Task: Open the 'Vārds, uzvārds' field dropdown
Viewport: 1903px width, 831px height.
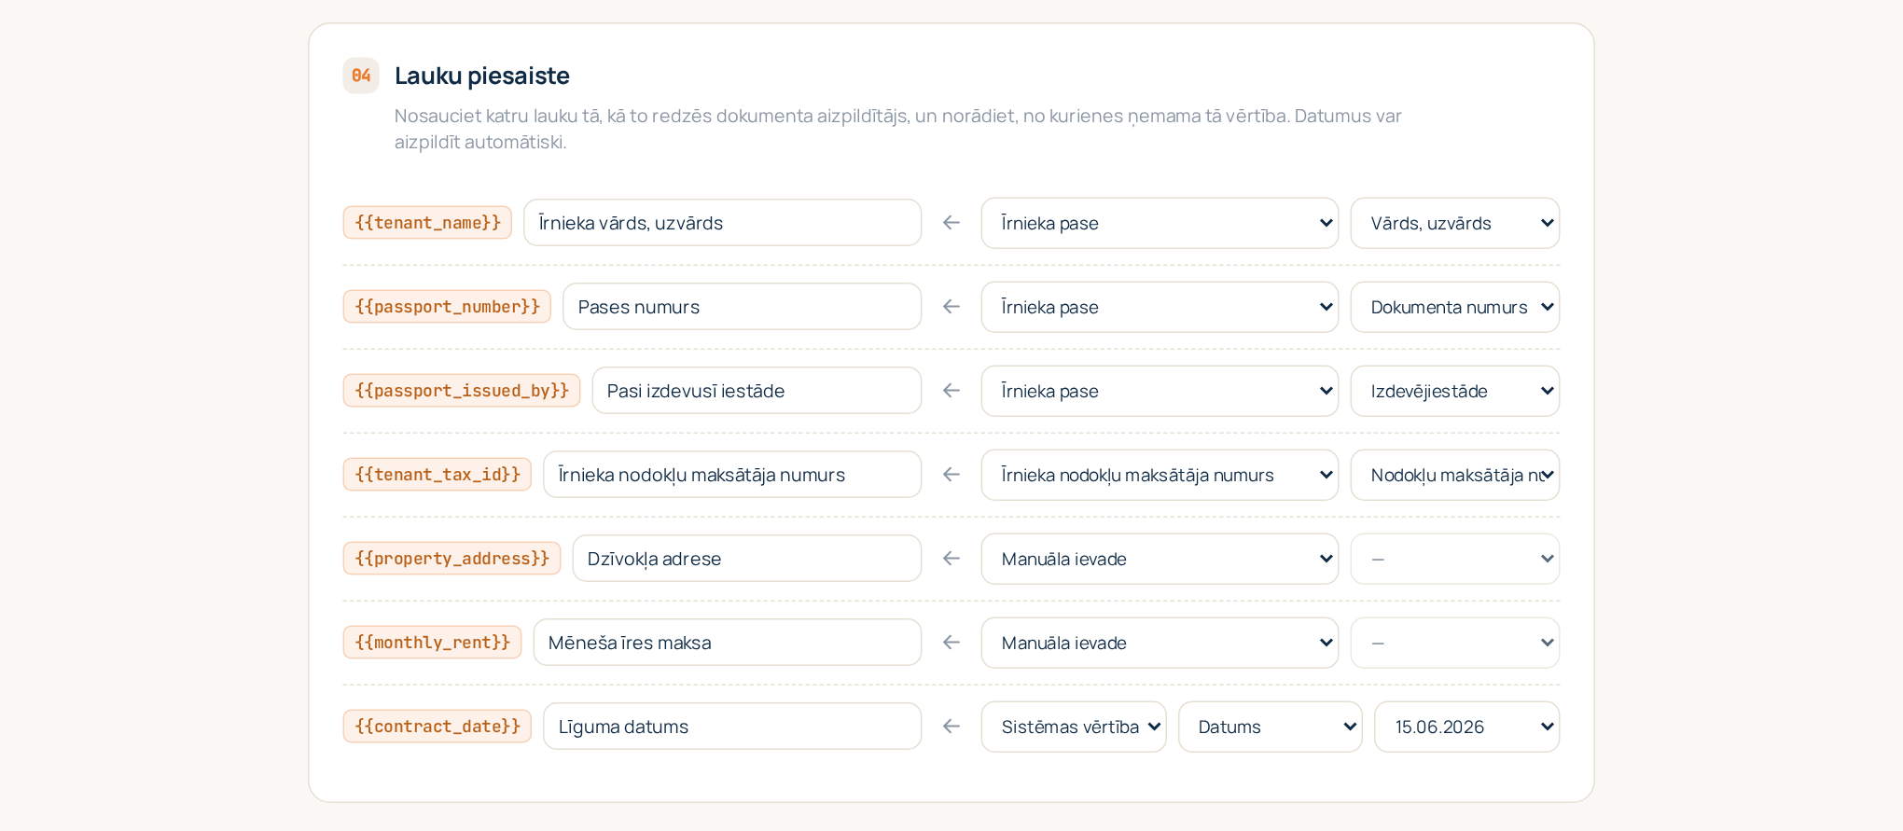Action: coord(1454,223)
